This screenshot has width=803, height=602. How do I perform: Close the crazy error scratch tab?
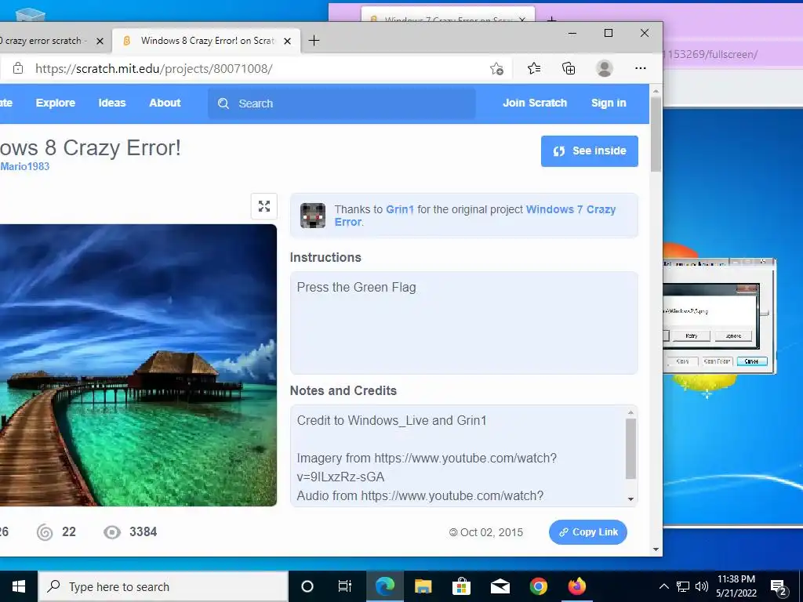click(100, 41)
